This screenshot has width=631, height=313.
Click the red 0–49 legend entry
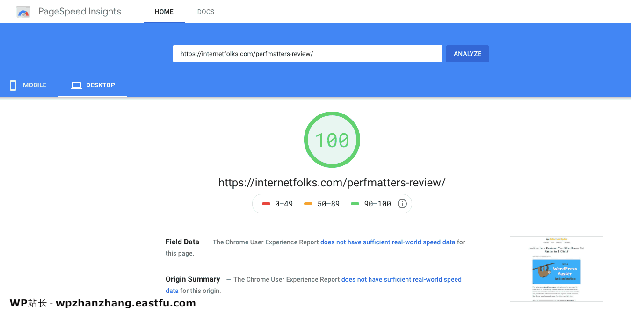[277, 204]
